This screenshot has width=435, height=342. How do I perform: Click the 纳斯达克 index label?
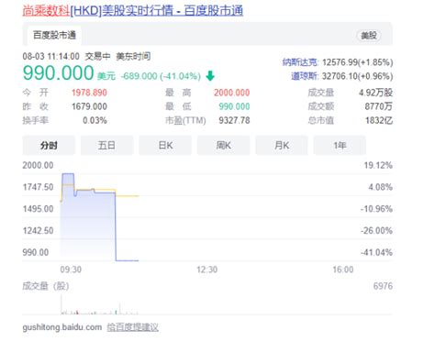[x=300, y=62]
